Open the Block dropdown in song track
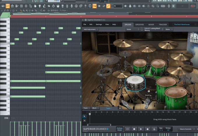This screenshot has width=198, height=136. click(95, 108)
